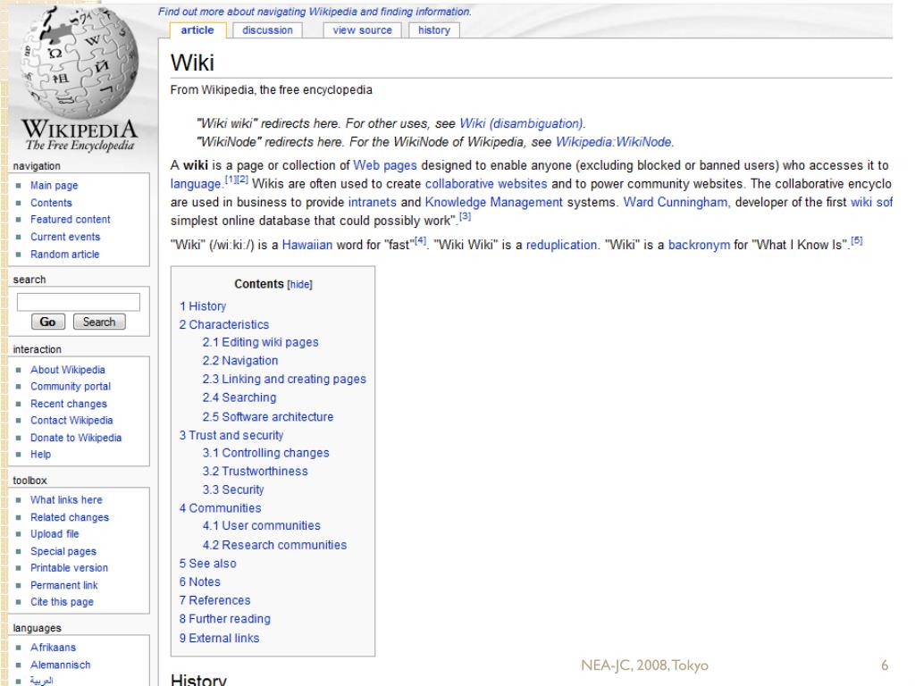Screen dimensions: 915x686
Task: Jump to 3.1 Controlling changes
Action: coord(265,453)
